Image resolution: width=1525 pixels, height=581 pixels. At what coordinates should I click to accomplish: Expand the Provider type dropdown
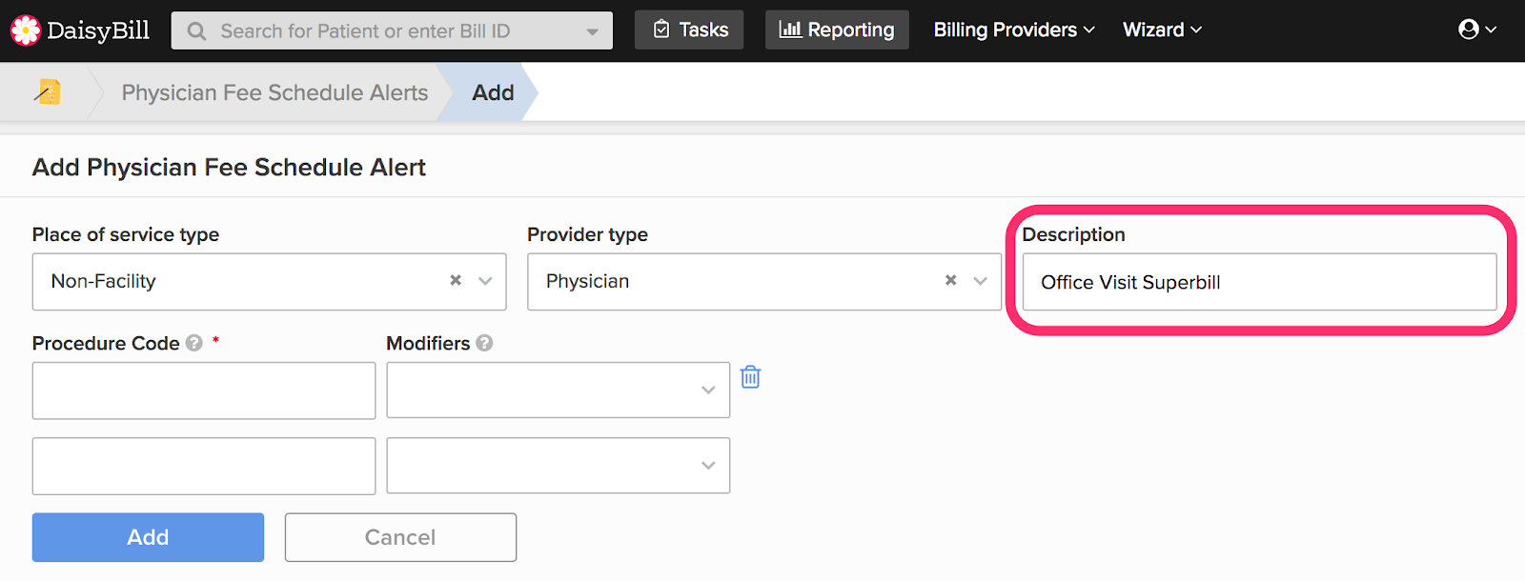coord(980,281)
